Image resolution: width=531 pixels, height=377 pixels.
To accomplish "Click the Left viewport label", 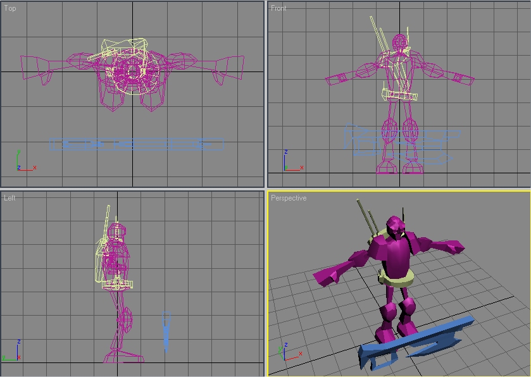I will tap(9, 197).
